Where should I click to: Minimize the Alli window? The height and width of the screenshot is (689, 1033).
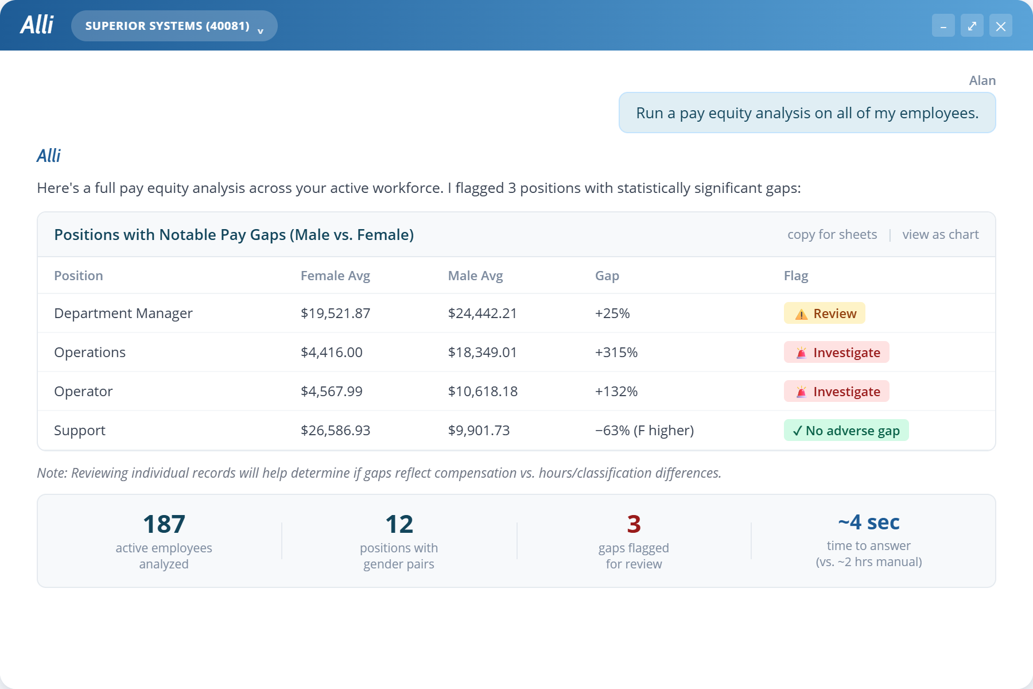[x=943, y=26]
